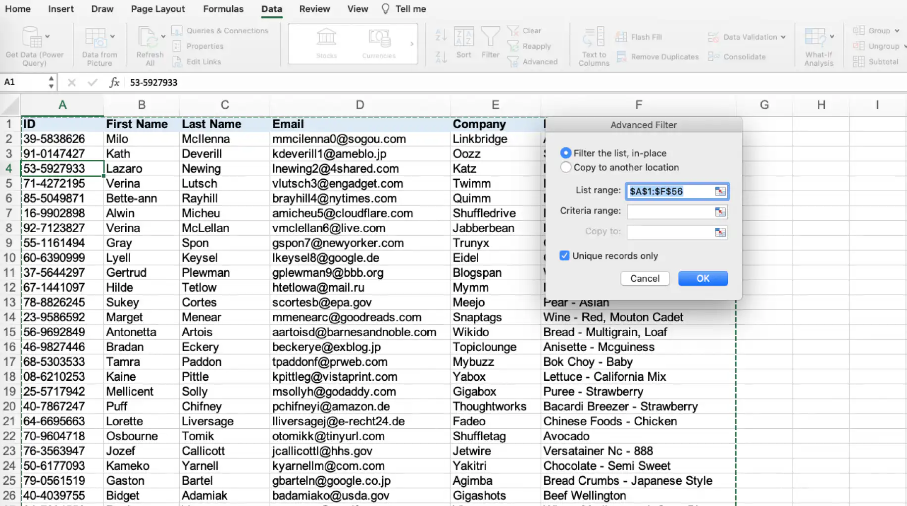Click Advanced filter option
This screenshot has height=506, width=907.
533,62
